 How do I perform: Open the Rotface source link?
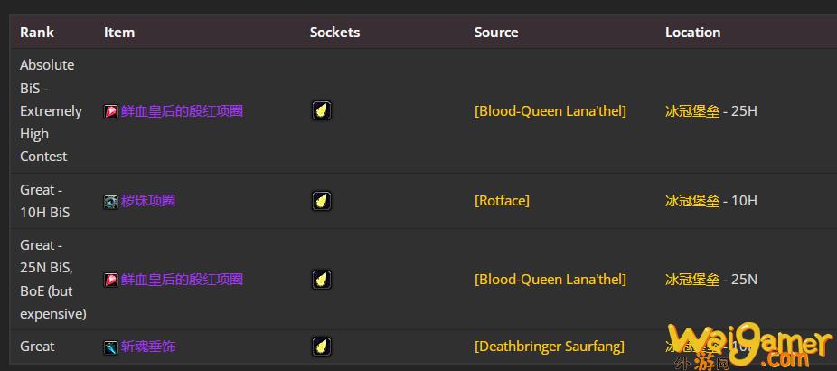[x=502, y=201]
